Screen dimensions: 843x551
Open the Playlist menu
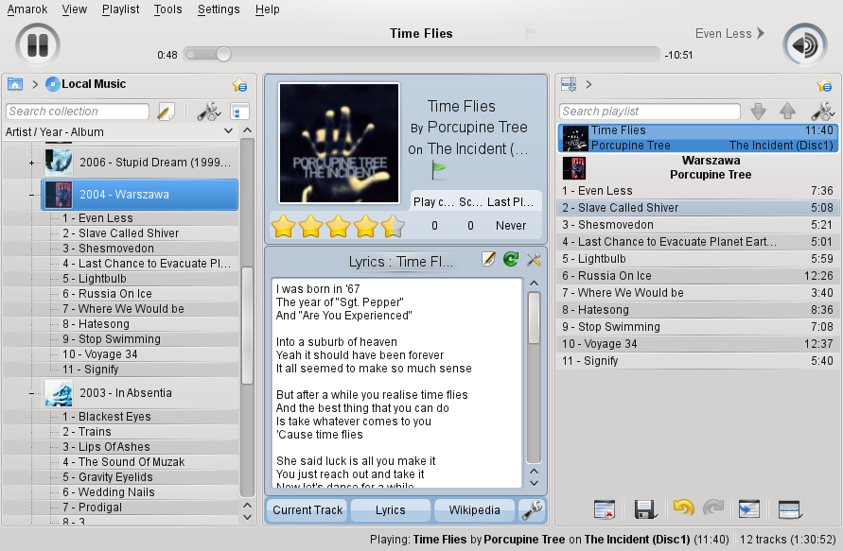tap(120, 9)
